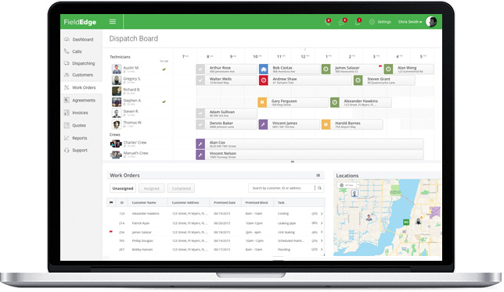Open the bell alerts icon

tap(358, 22)
